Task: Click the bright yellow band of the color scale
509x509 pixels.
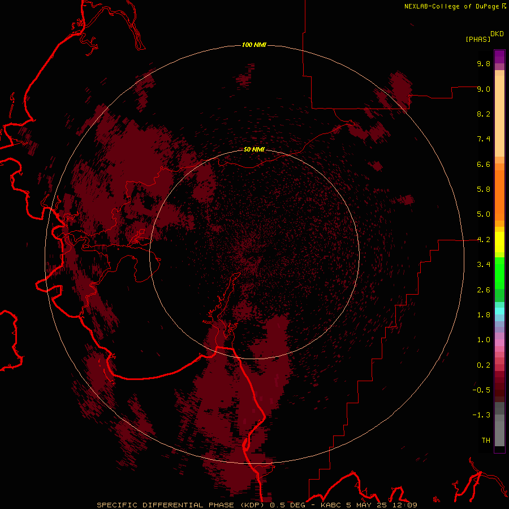Action: (499, 242)
